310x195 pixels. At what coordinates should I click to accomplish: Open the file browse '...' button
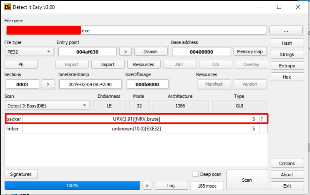tap(286, 30)
